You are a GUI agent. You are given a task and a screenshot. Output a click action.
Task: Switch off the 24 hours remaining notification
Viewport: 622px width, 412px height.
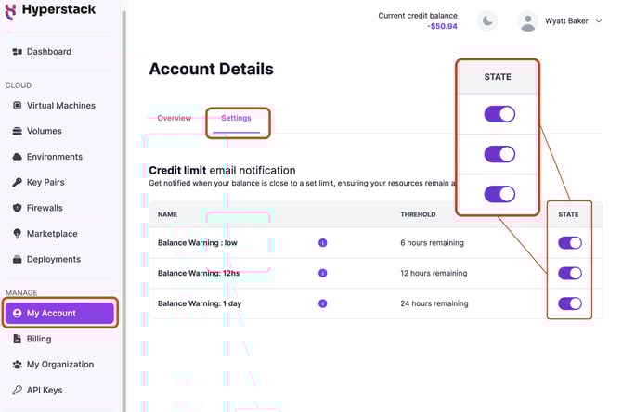[570, 303]
